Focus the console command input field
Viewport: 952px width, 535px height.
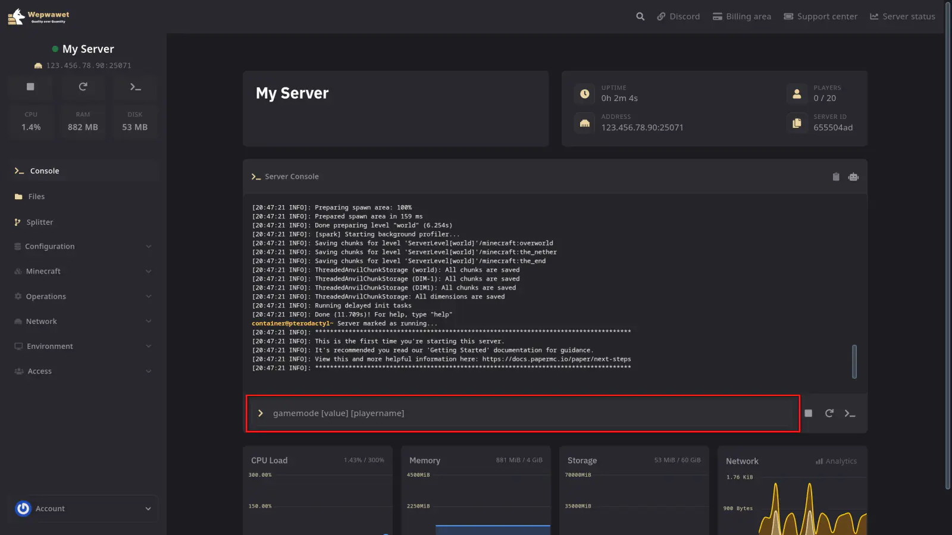coord(524,413)
